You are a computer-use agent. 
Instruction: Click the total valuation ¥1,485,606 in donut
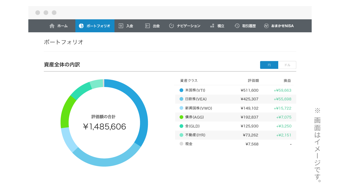point(105,127)
